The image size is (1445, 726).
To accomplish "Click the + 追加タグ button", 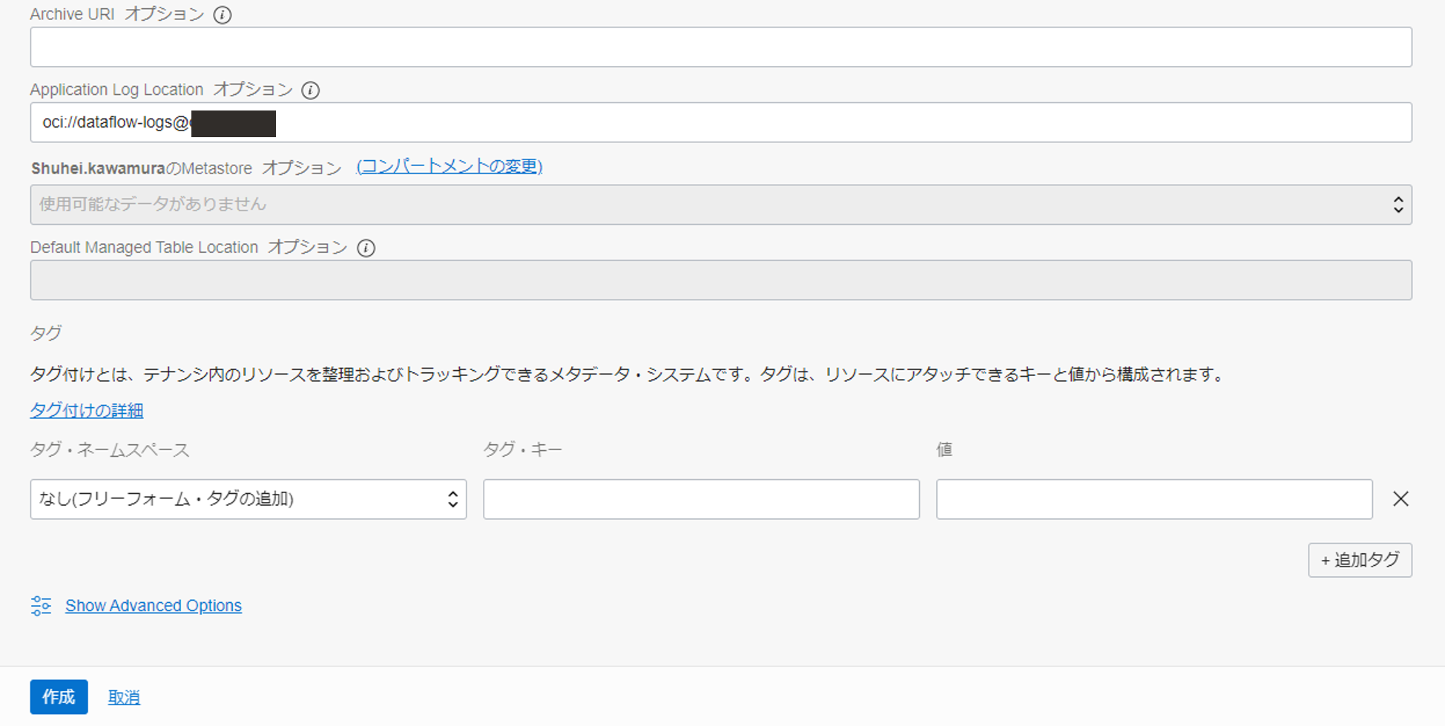I will tap(1359, 560).
